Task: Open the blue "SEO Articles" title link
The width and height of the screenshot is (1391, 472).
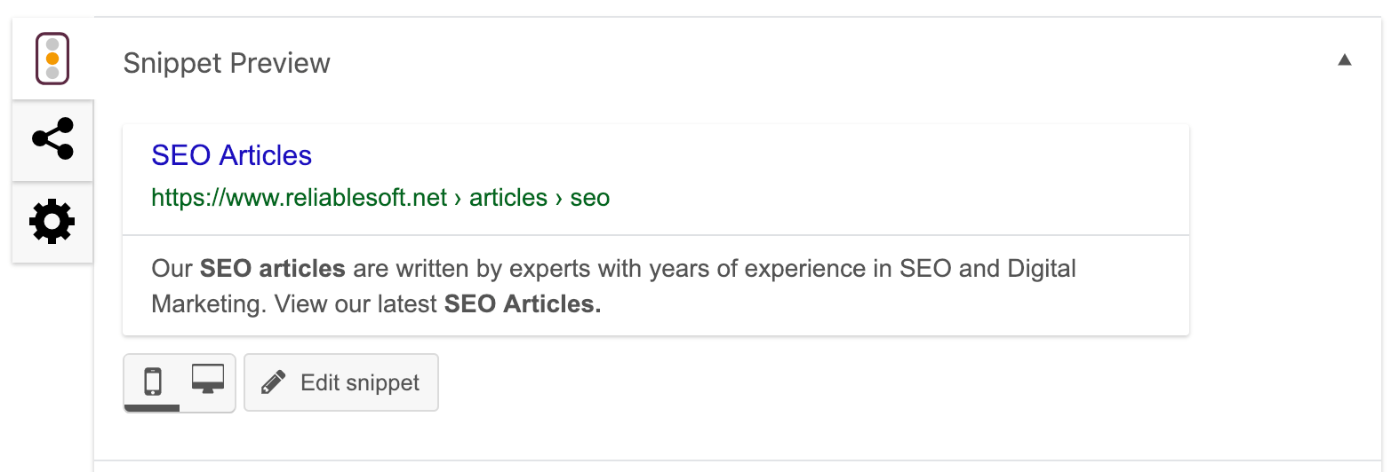Action: tap(232, 155)
